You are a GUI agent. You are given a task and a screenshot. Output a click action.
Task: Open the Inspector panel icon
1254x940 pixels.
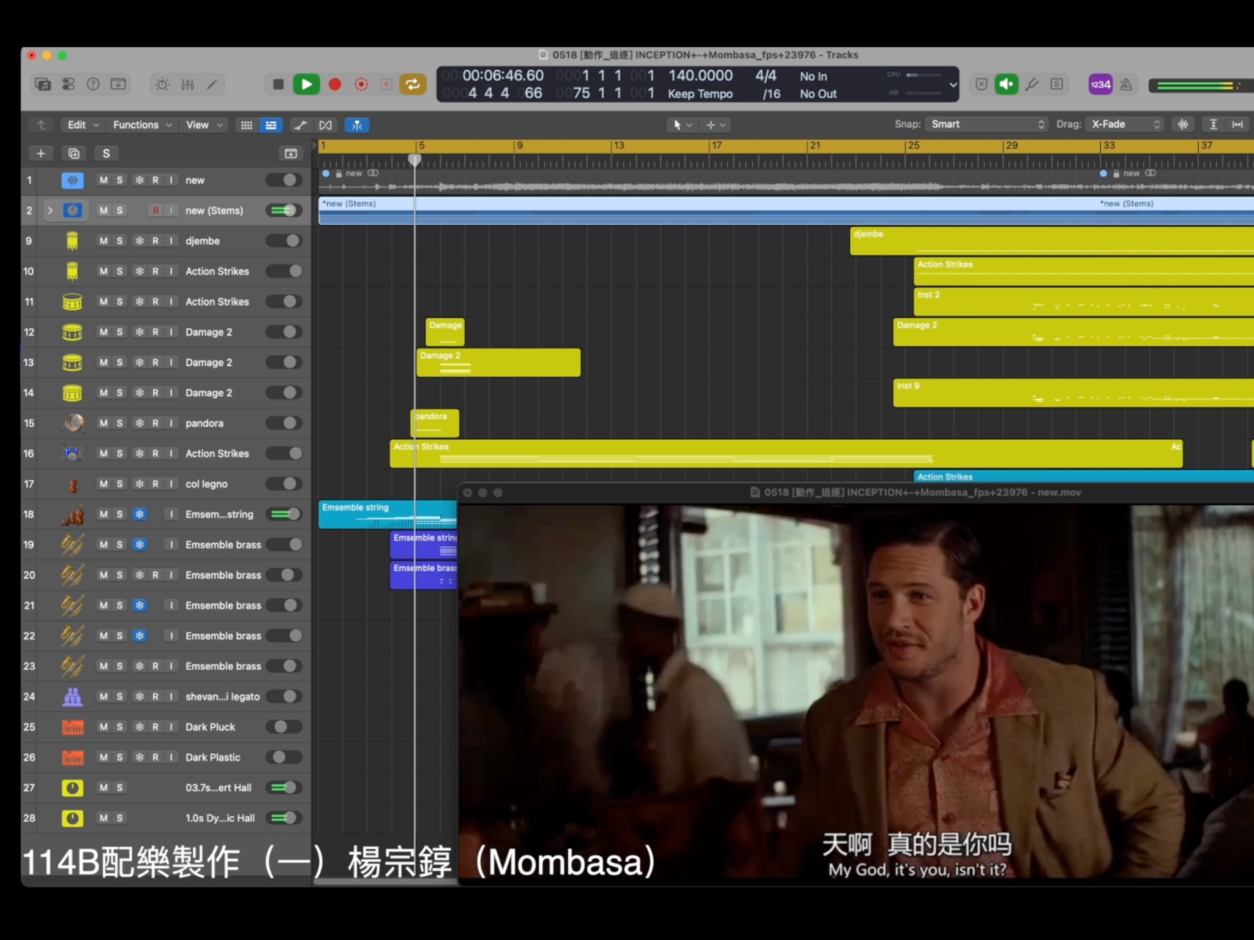pos(68,84)
